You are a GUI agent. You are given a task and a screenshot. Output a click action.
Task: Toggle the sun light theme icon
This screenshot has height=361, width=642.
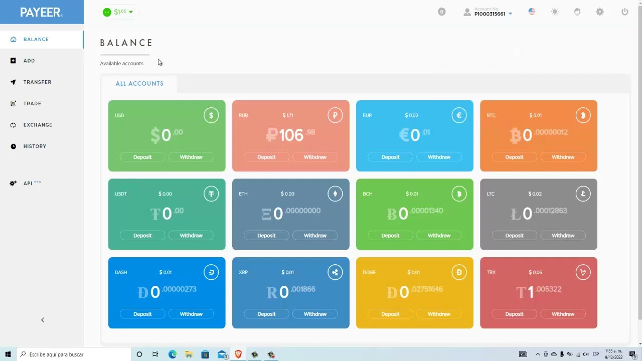click(x=555, y=12)
